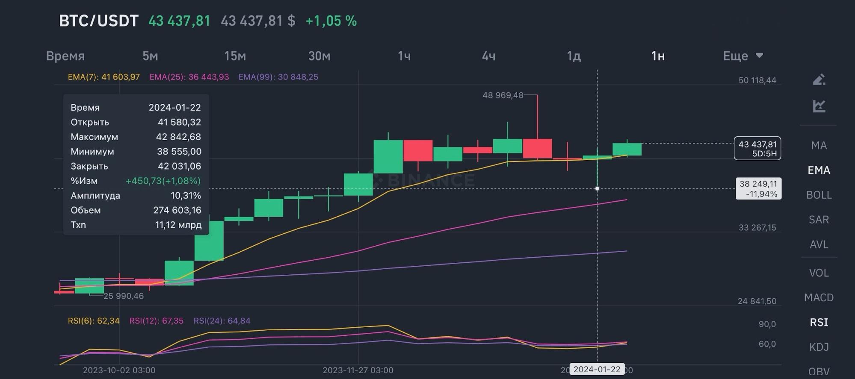Image resolution: width=855 pixels, height=379 pixels.
Task: Select the 15м timeframe
Action: pyautogui.click(x=235, y=56)
